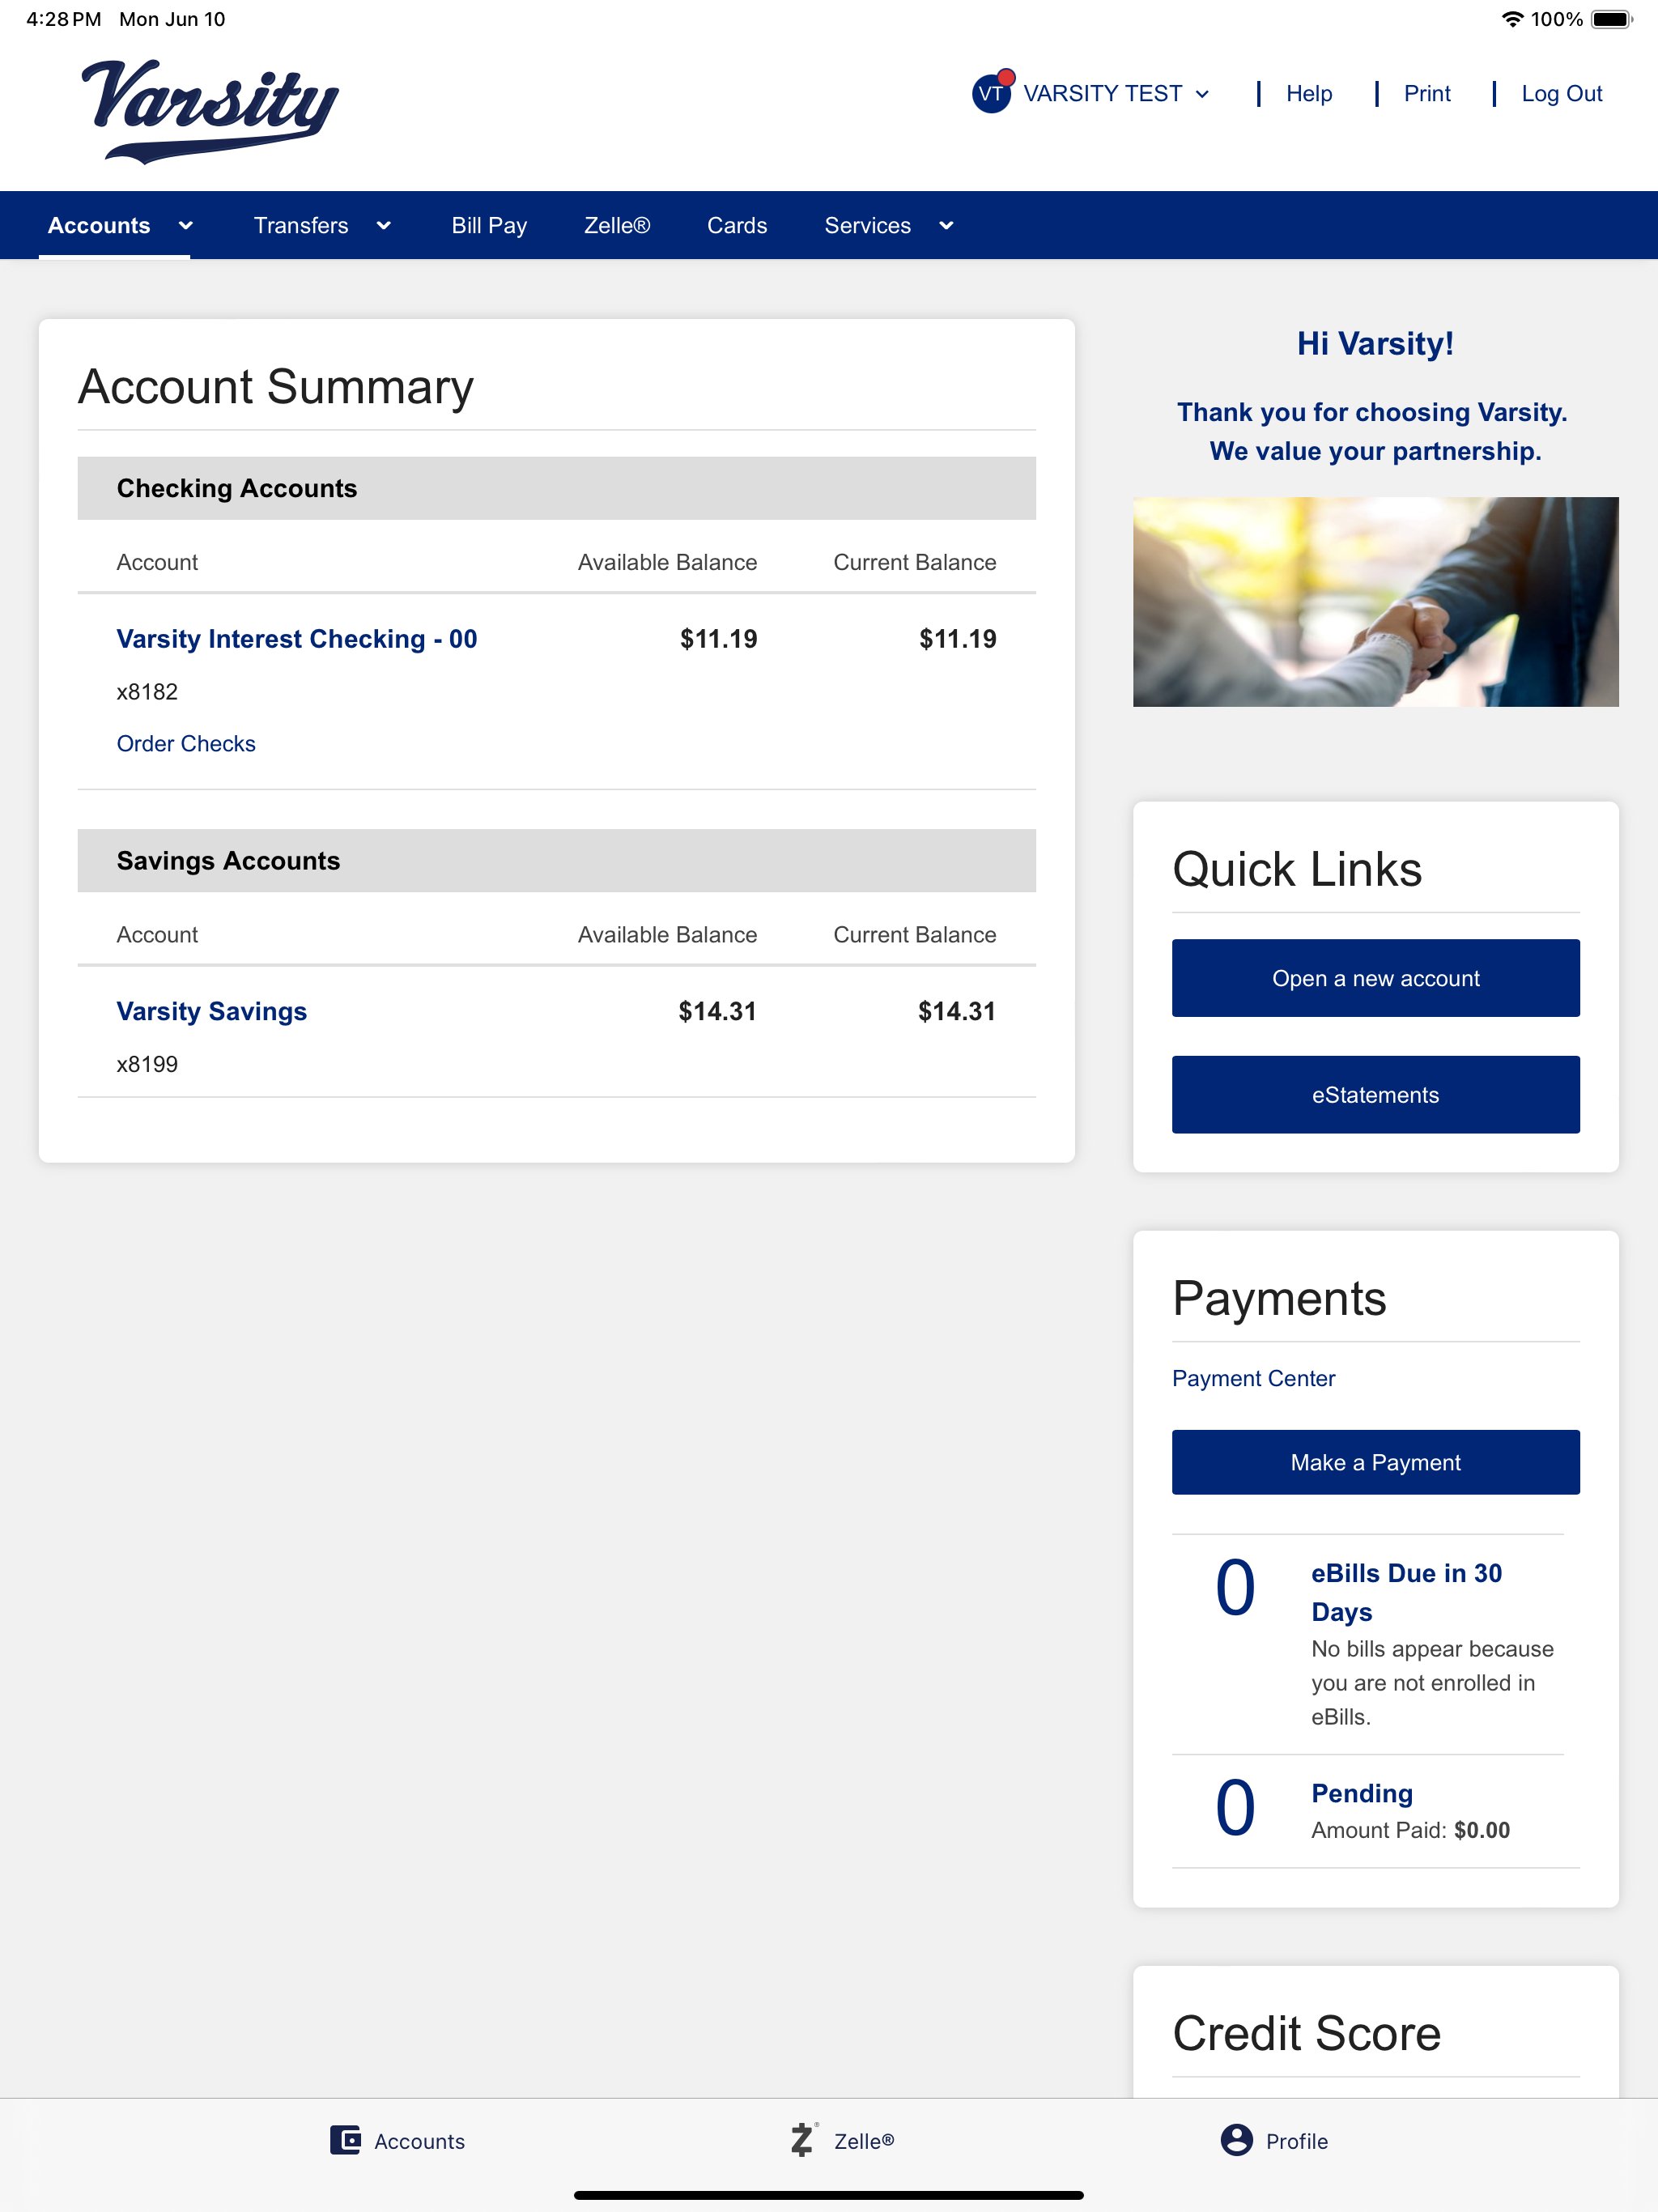Image resolution: width=1658 pixels, height=2212 pixels.
Task: Open Varsity Interest Checking - 00 account
Action: [x=297, y=638]
